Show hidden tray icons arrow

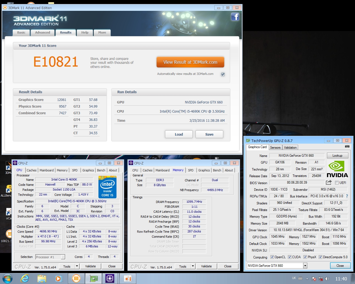click(x=307, y=279)
